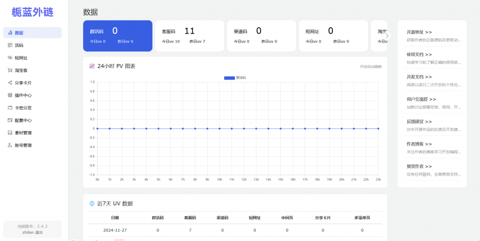This screenshot has width=480, height=241.
Task: Click the 开源地址 >> link
Action: (419, 32)
